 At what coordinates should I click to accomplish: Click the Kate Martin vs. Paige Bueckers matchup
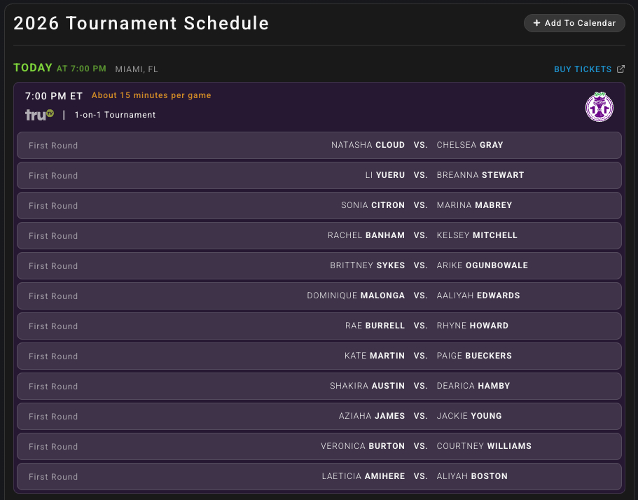click(319, 356)
